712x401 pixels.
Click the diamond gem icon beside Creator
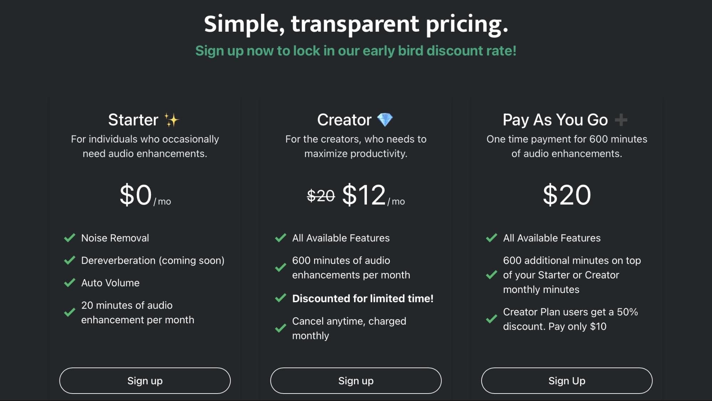(x=385, y=120)
